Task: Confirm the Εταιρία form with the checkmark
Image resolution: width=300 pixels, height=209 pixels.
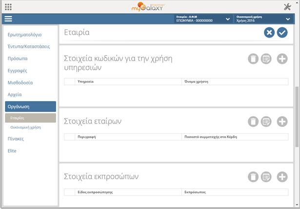Action: (282, 32)
